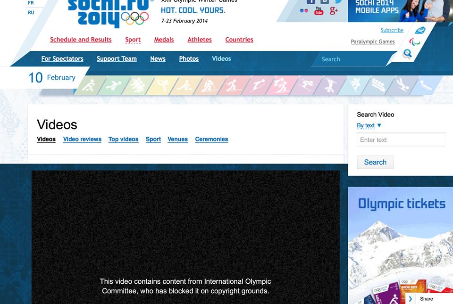
Task: Open the bobsleigh sport pictogram
Action: (x=377, y=85)
